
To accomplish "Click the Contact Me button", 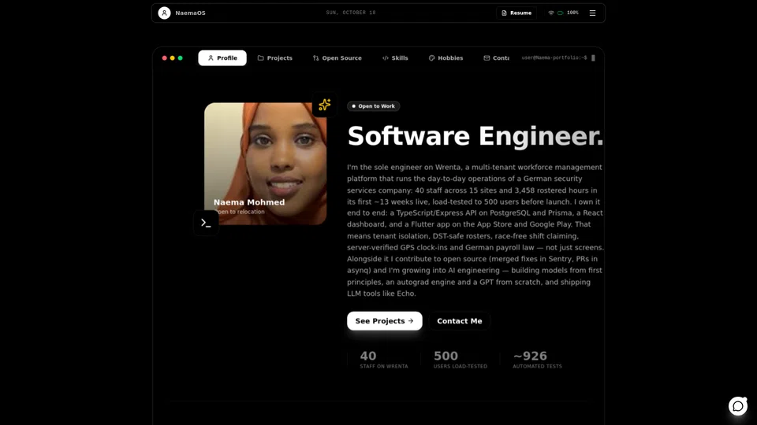I will (x=459, y=321).
